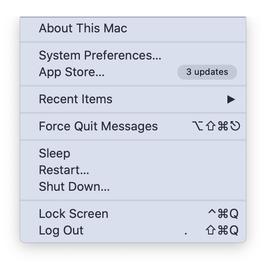Click the Command symbol in Log Out shortcut
Image resolution: width=266 pixels, height=266 pixels.
[x=223, y=231]
